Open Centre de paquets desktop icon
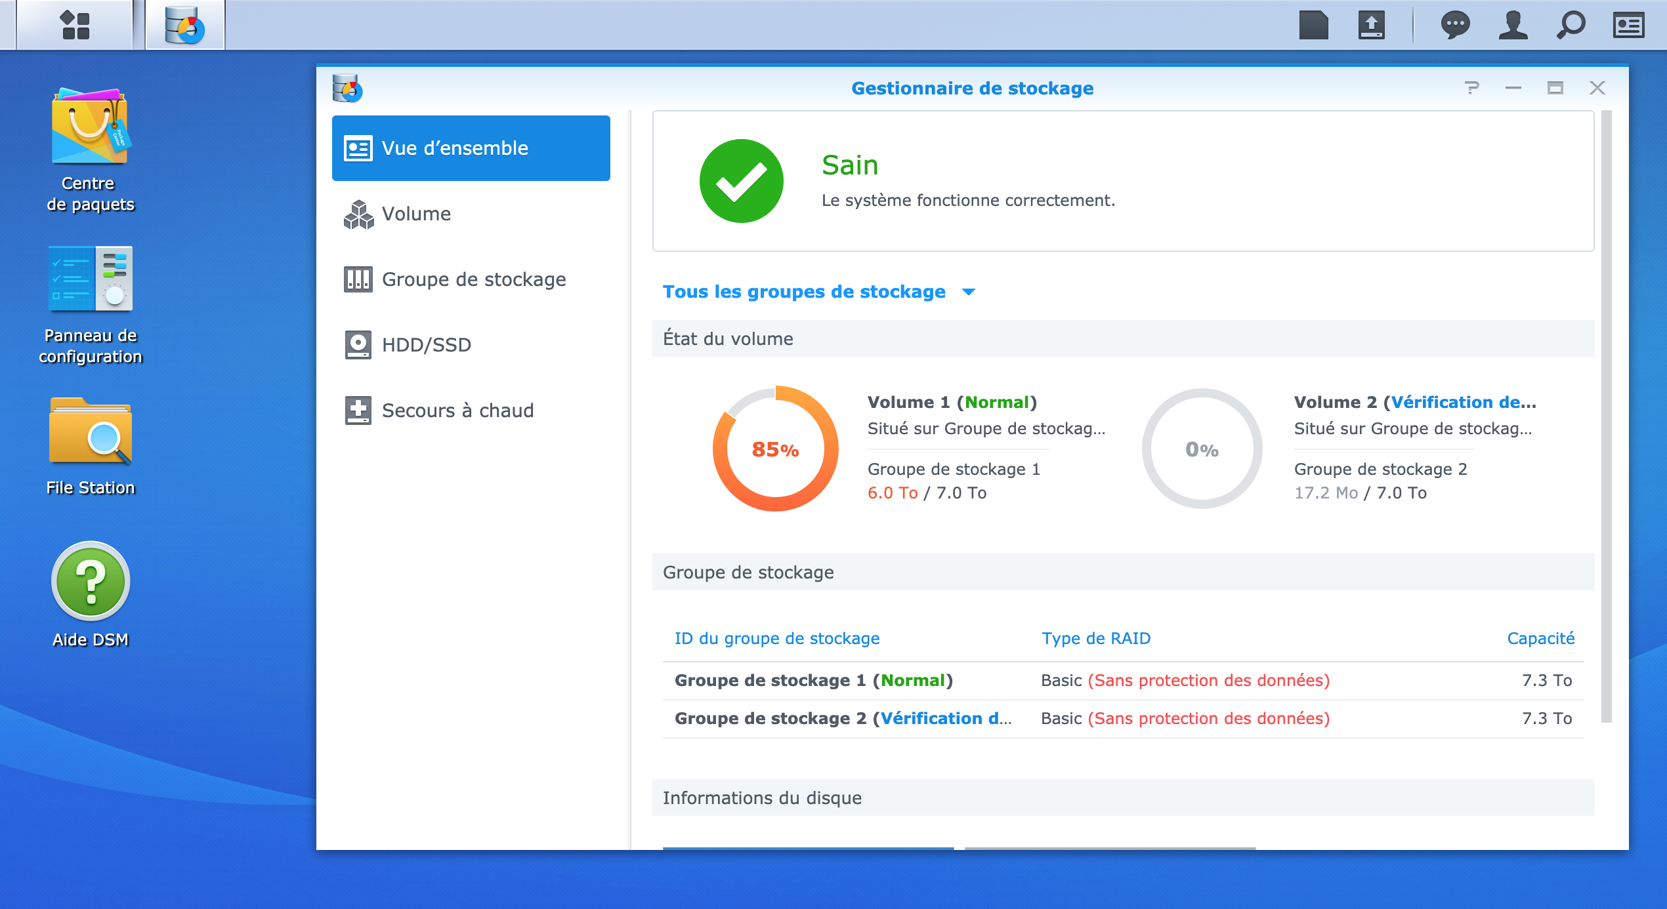 pos(91,127)
